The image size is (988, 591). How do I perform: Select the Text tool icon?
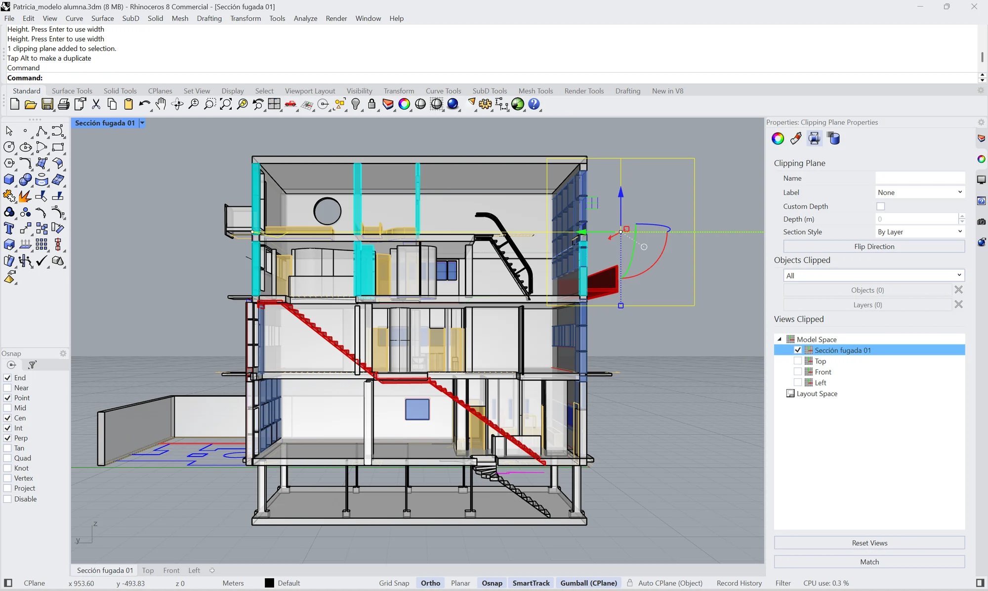9,228
